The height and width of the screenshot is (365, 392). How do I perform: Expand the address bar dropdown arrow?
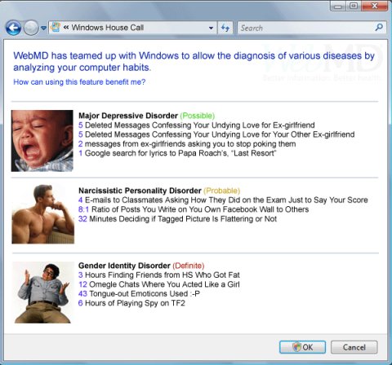pos(211,28)
